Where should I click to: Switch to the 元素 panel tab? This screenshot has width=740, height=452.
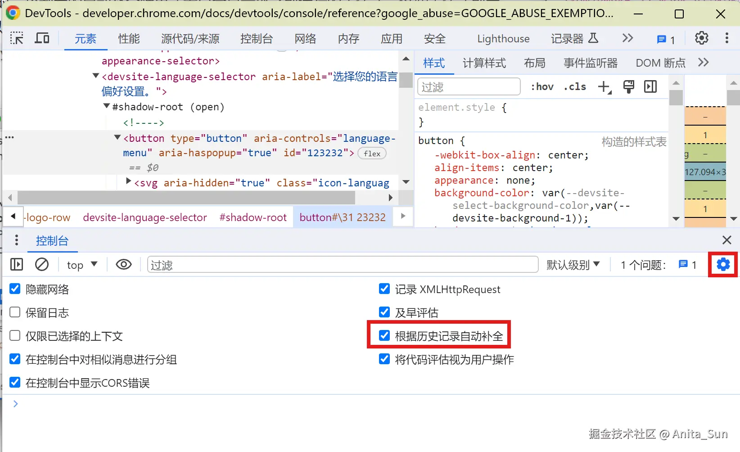(x=86, y=39)
